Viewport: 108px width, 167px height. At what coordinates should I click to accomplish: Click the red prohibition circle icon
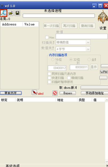pos(55,93)
